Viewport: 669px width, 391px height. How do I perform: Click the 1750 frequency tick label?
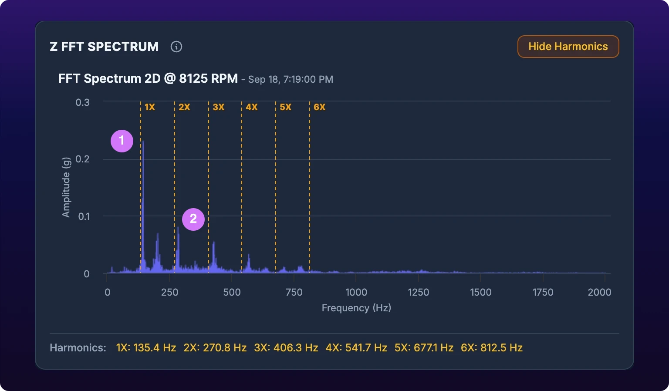[543, 292]
